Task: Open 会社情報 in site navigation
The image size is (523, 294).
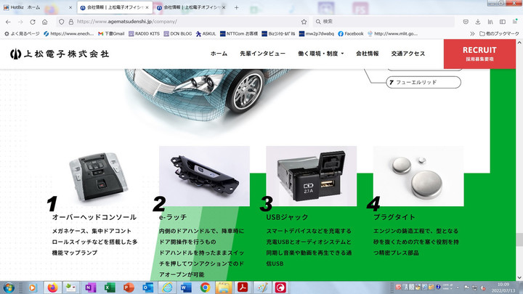Action: [368, 54]
